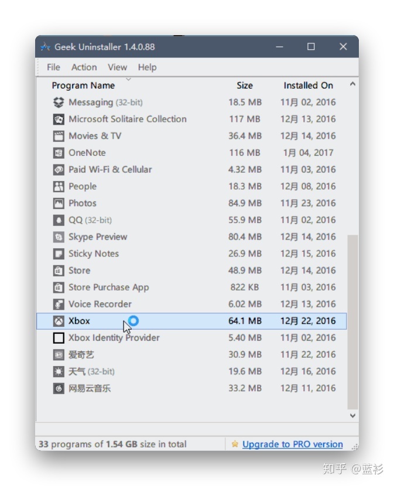Select the Sticky Notes entry

pyautogui.click(x=94, y=254)
